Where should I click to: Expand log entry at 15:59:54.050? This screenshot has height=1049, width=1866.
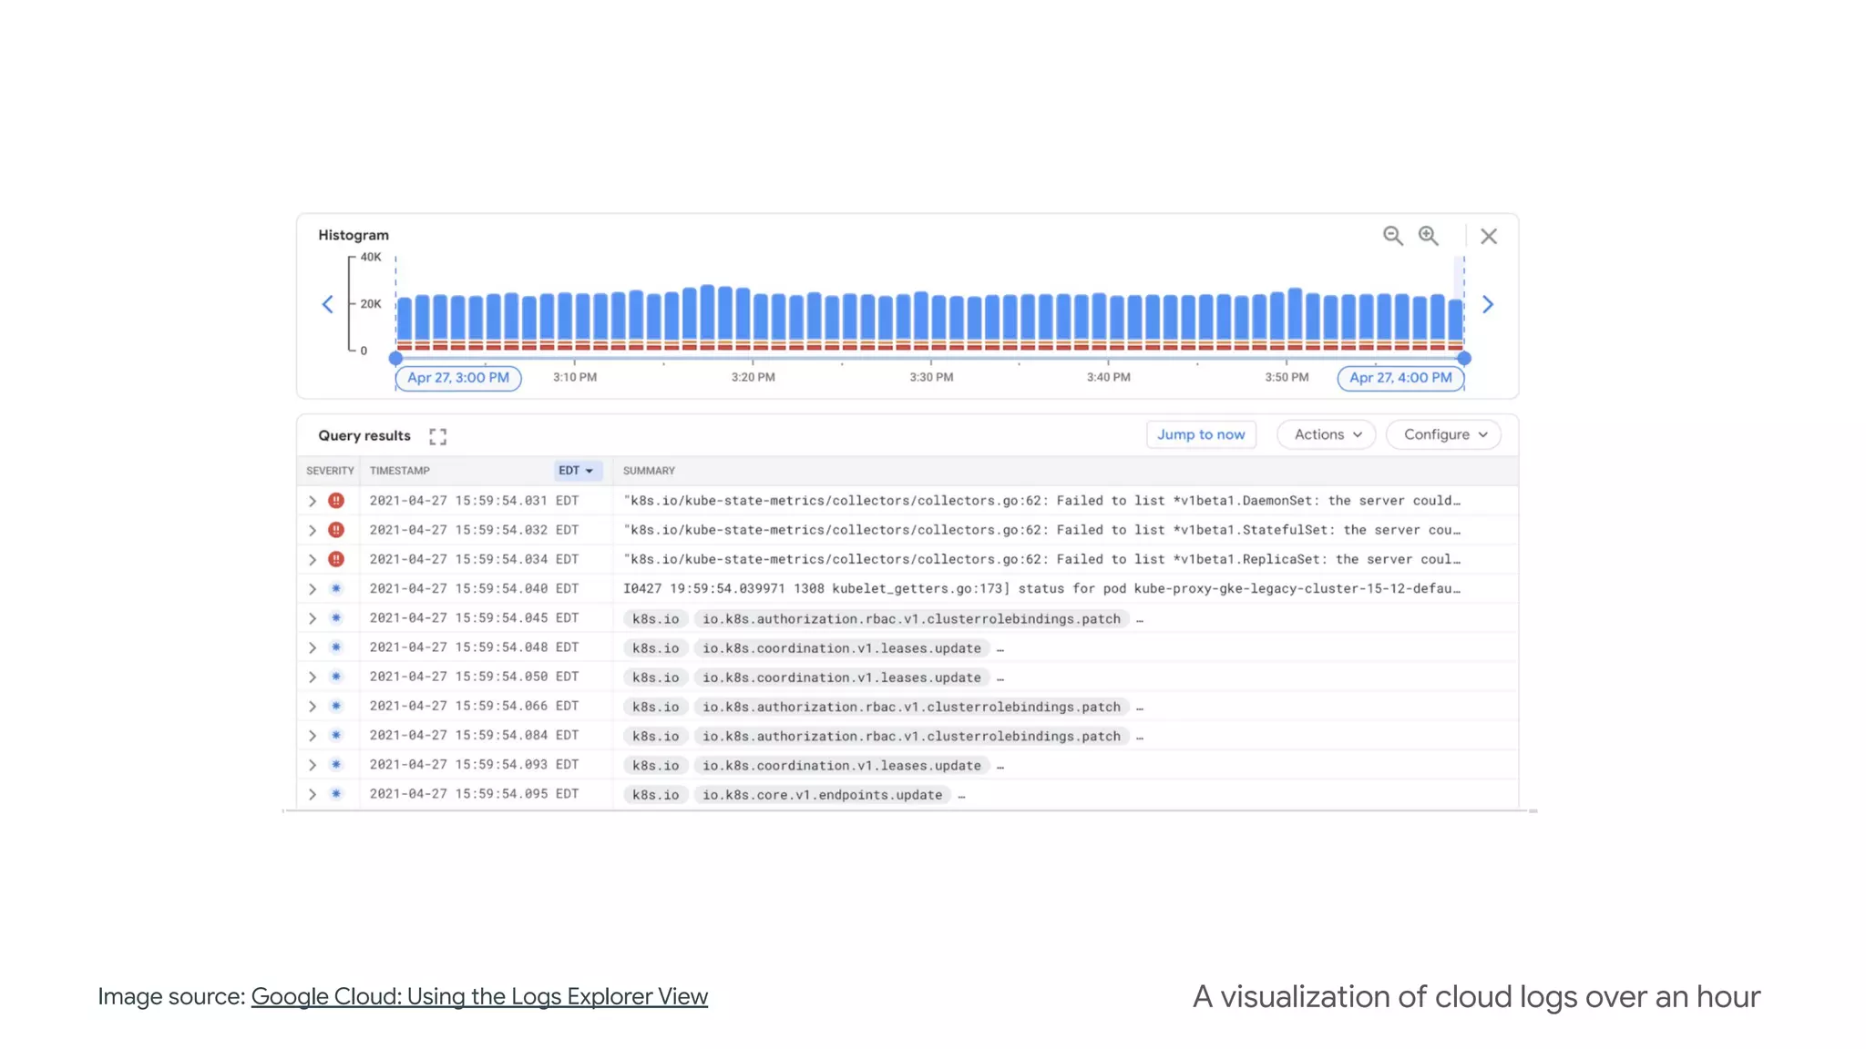pyautogui.click(x=313, y=677)
